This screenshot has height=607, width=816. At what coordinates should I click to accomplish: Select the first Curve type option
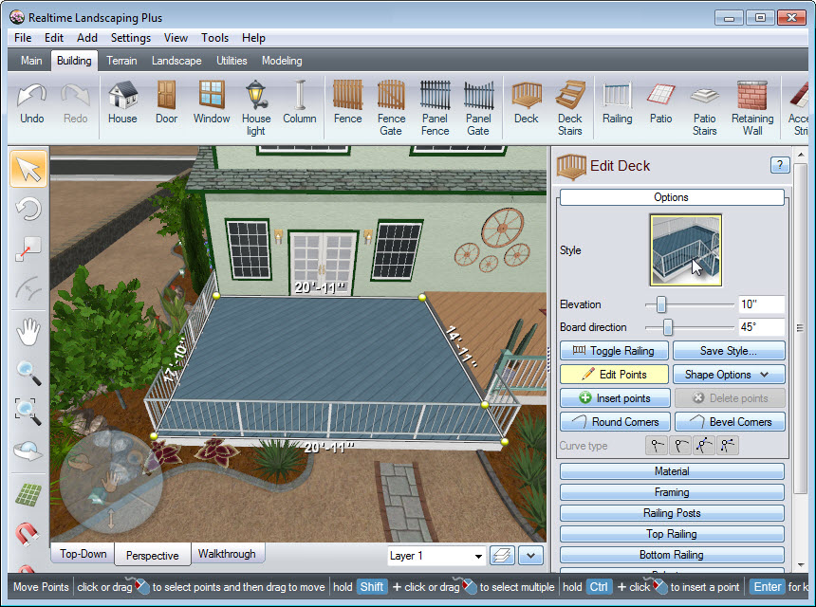(x=657, y=445)
